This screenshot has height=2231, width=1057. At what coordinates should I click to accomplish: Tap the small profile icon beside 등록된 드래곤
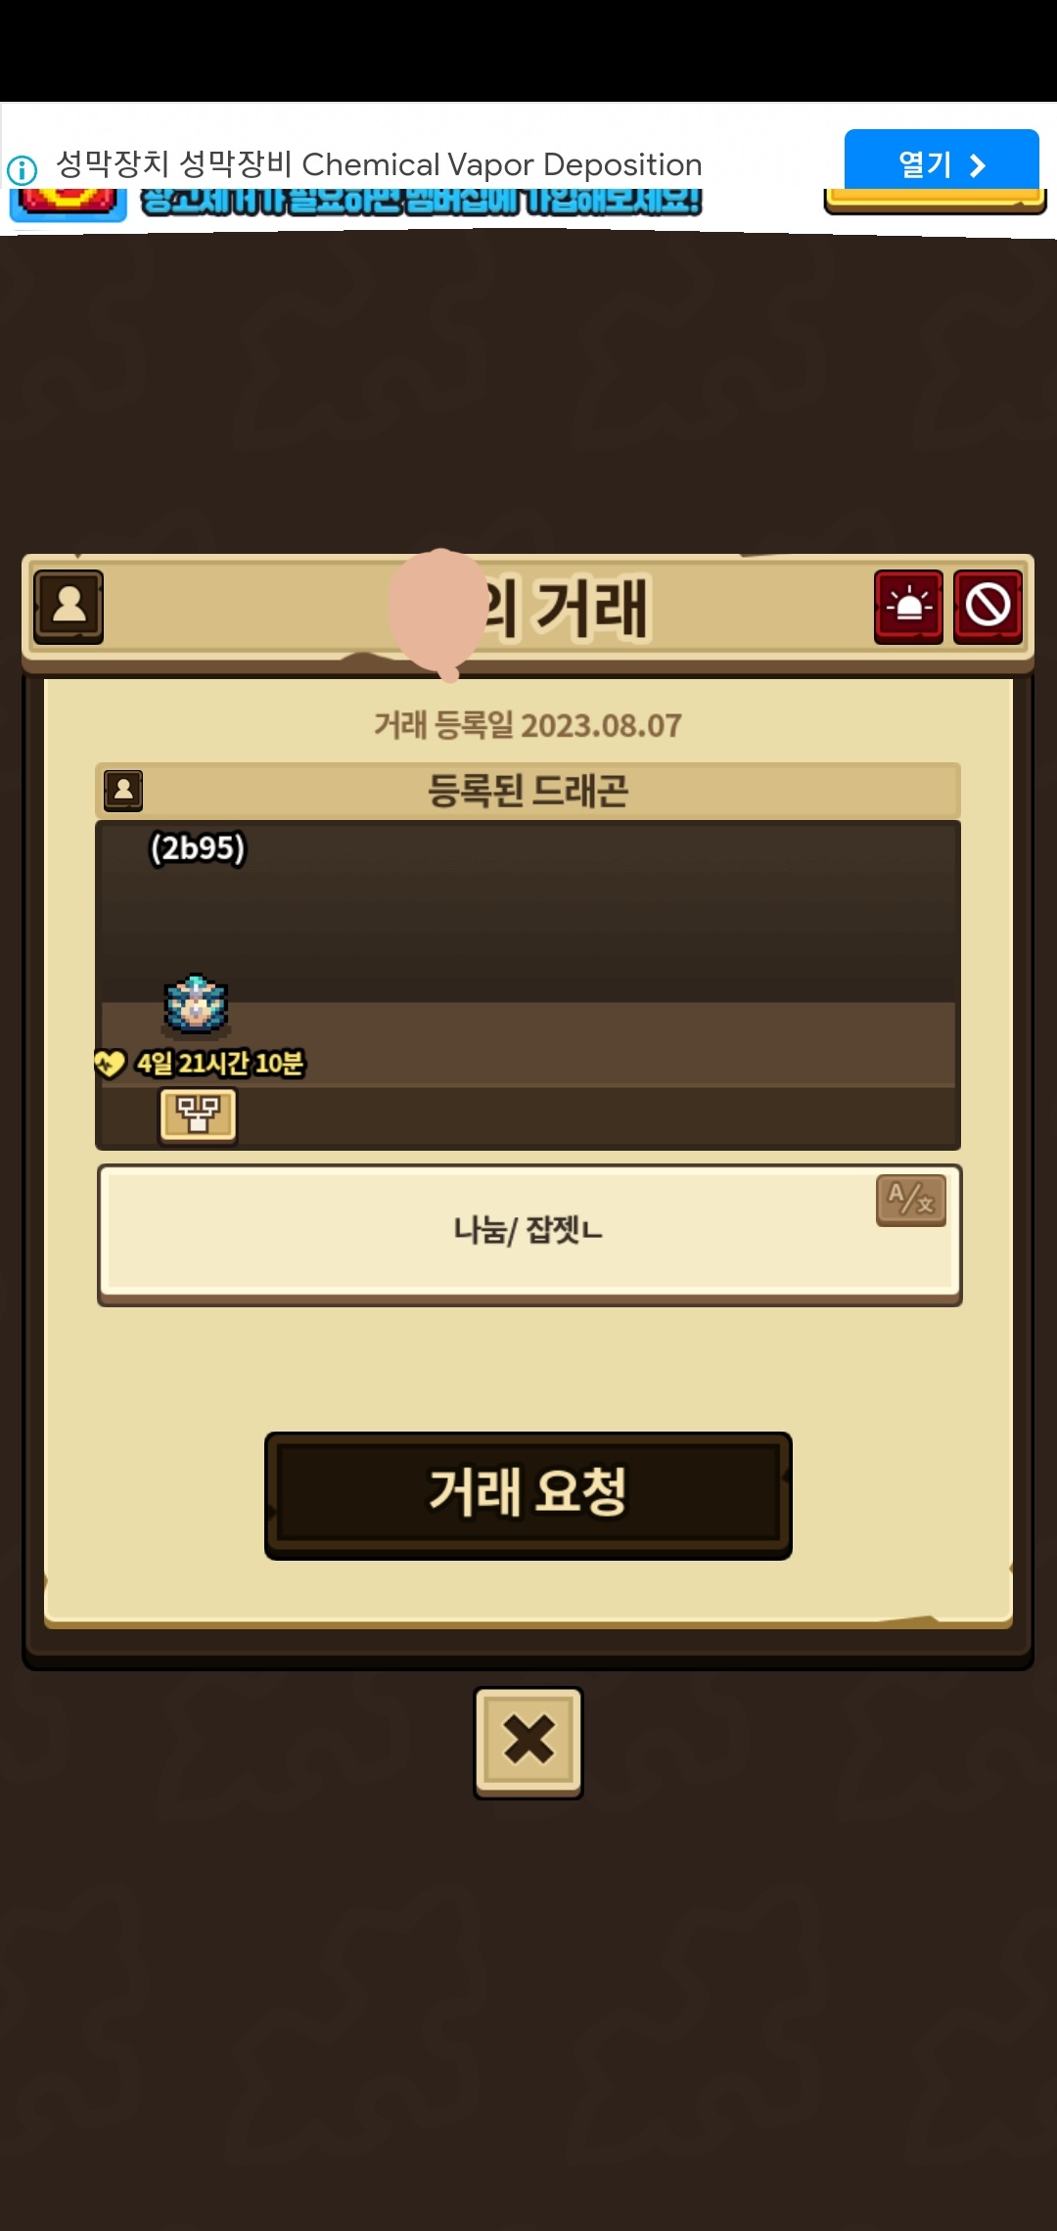(123, 790)
